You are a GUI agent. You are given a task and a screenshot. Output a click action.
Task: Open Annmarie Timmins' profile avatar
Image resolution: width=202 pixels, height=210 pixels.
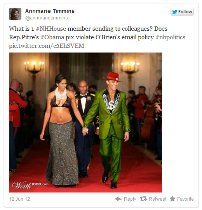click(15, 14)
